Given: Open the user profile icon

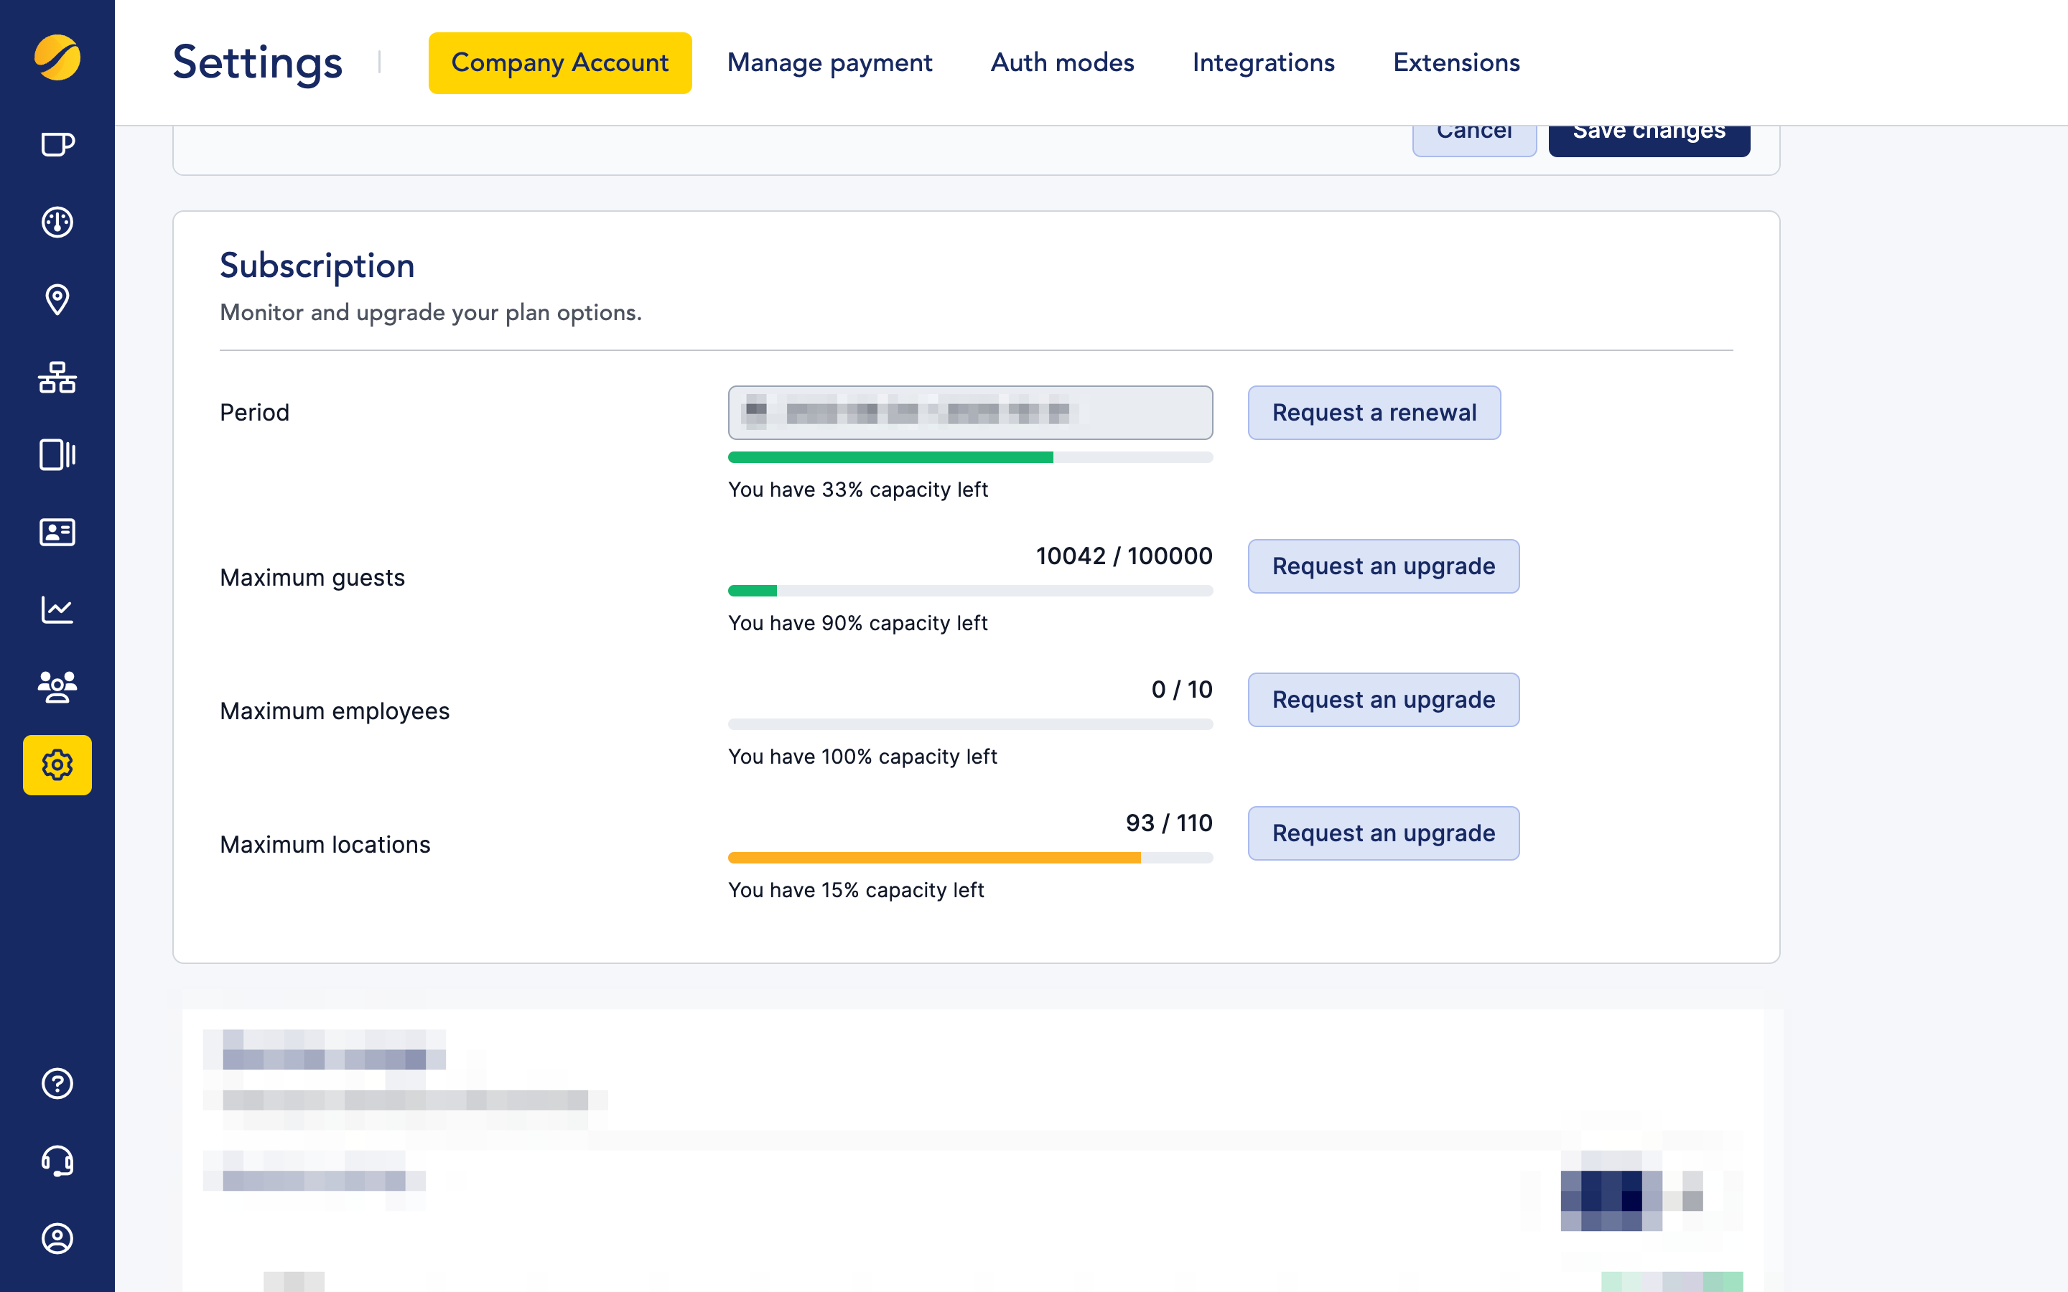Looking at the screenshot, I should tap(57, 1238).
